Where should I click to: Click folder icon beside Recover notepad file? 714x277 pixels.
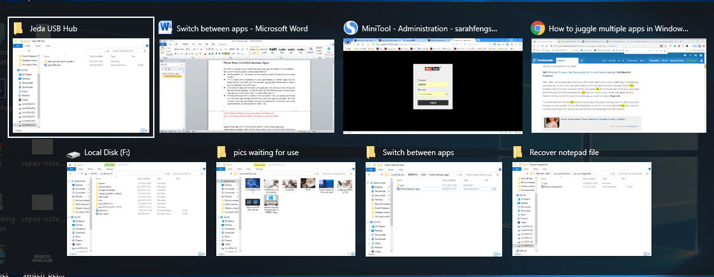(517, 153)
